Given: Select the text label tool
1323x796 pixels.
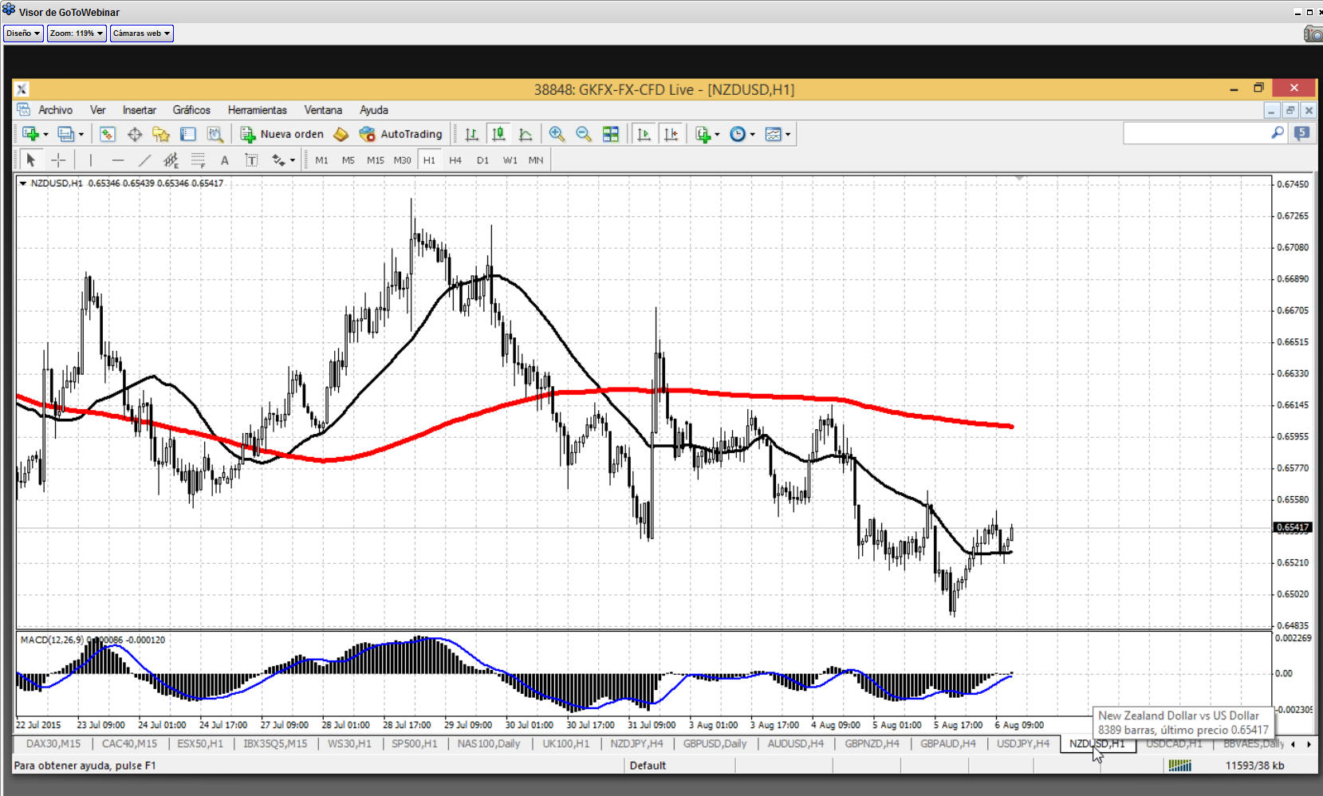Looking at the screenshot, I should tap(251, 160).
